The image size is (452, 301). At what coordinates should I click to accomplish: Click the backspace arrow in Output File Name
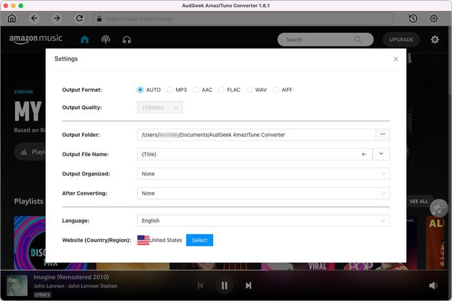click(x=364, y=154)
